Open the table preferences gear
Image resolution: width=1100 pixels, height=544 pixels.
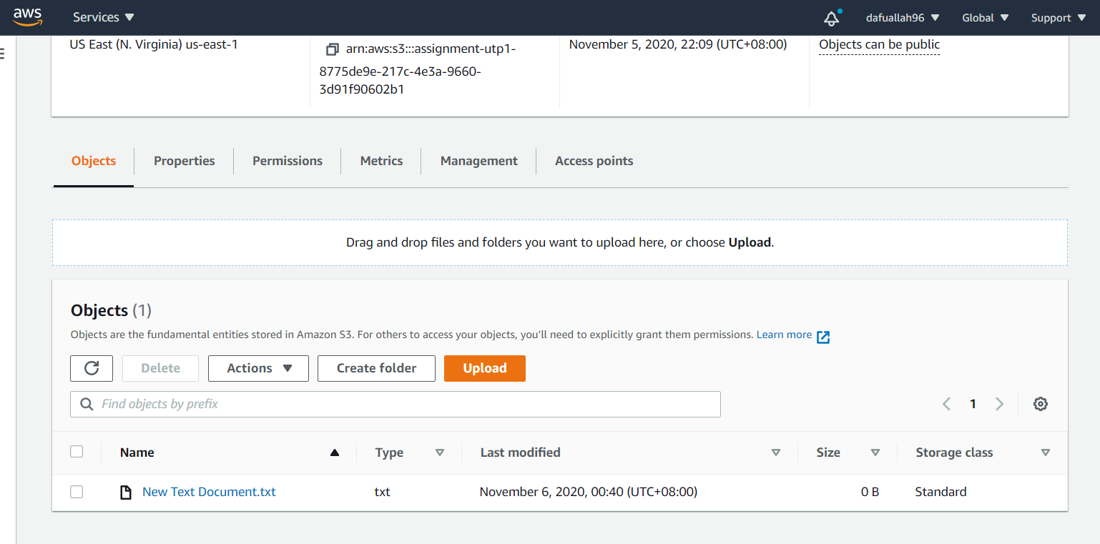pos(1041,404)
